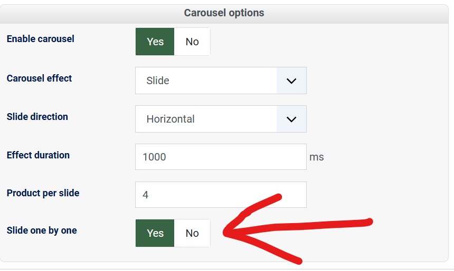
Task: Focus the Effect duration field containing 1000
Action: (221, 157)
